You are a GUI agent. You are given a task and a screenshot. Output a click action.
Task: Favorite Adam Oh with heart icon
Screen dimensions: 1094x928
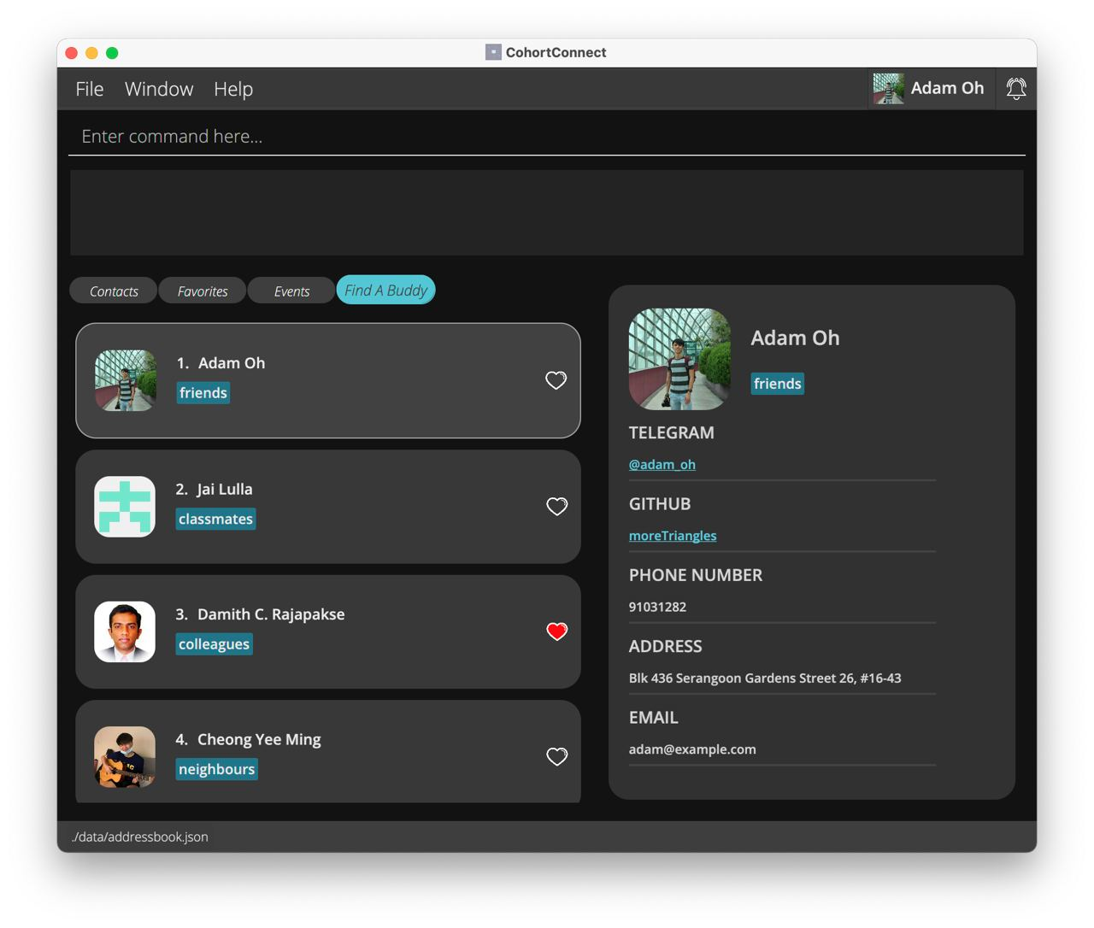point(556,380)
